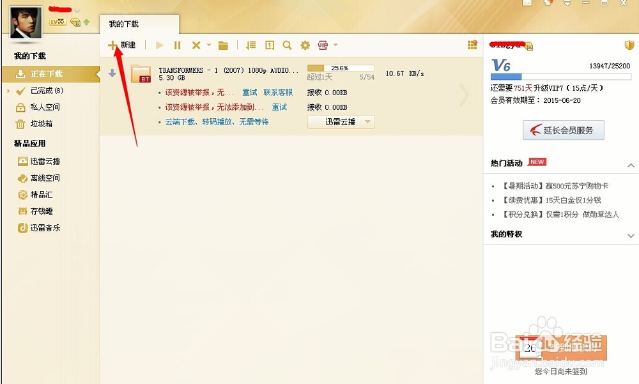Image resolution: width=639 pixels, height=384 pixels.
Task: Open the app grid icon in the toolbar
Action: (x=472, y=45)
